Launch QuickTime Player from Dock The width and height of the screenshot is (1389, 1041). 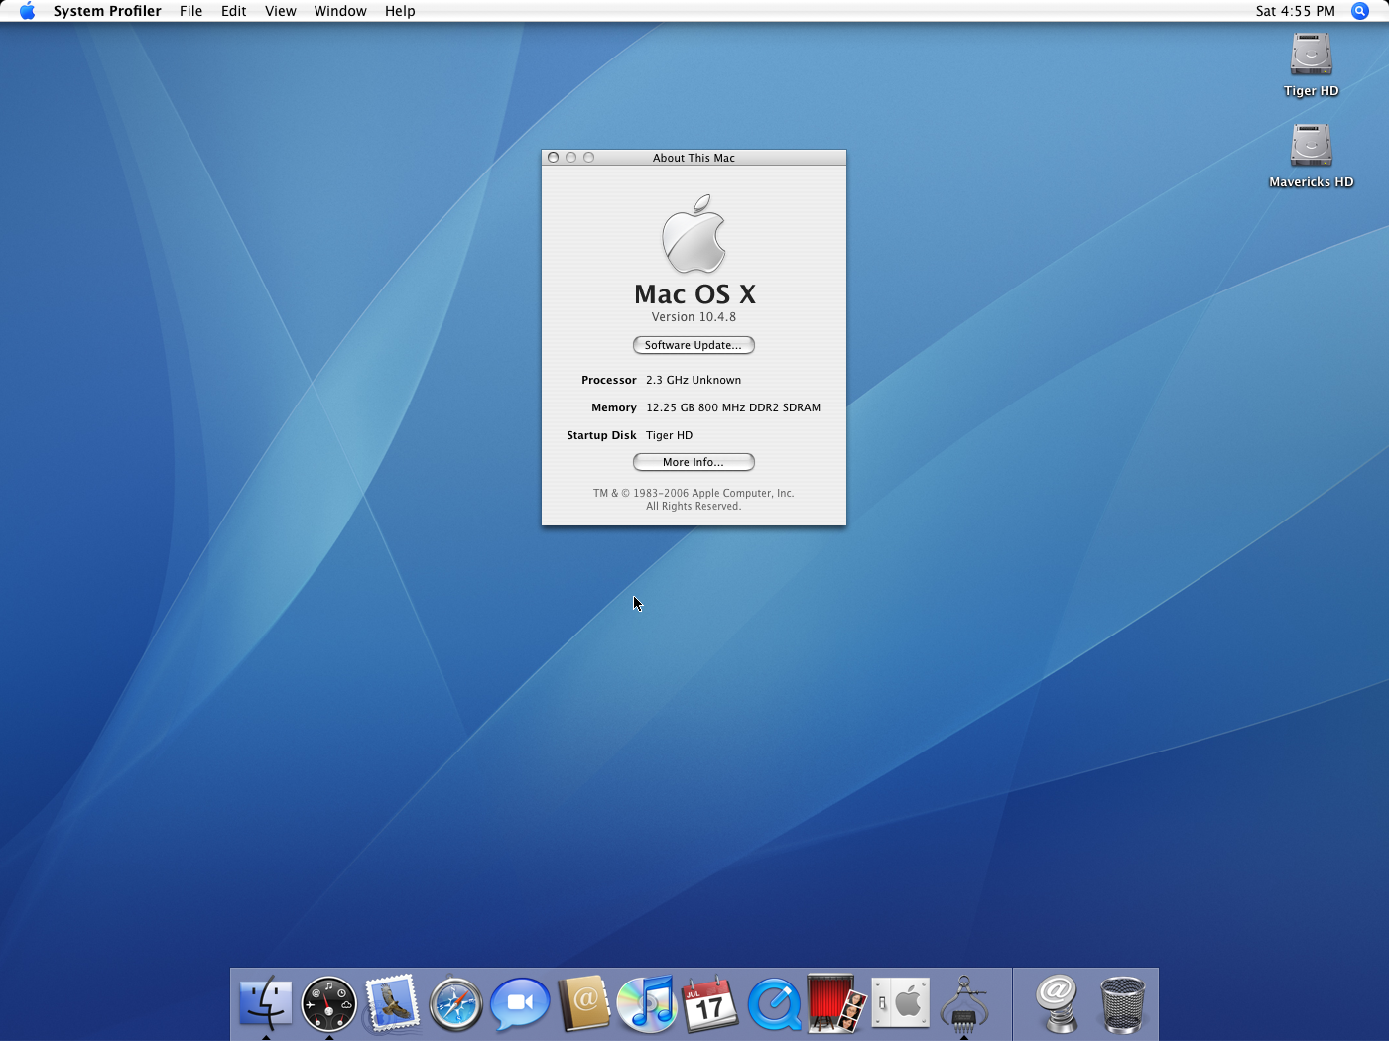pyautogui.click(x=774, y=1003)
